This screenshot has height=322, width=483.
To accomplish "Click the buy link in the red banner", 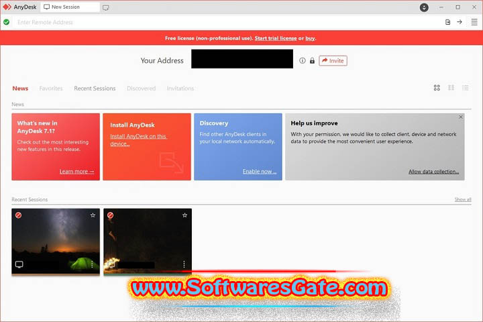I will click(x=310, y=38).
